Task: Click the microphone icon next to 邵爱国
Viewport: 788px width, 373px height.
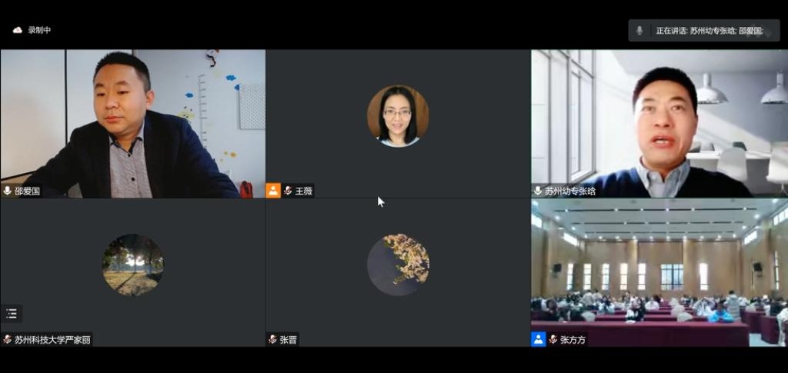Action: pos(8,191)
